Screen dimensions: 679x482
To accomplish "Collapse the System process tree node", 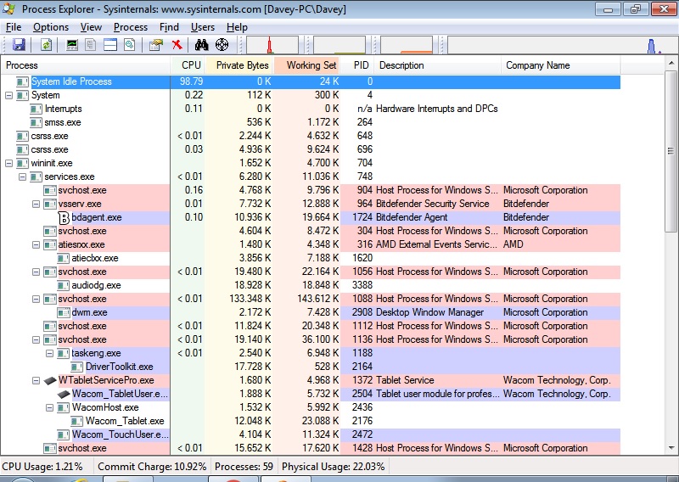I will pyautogui.click(x=8, y=95).
